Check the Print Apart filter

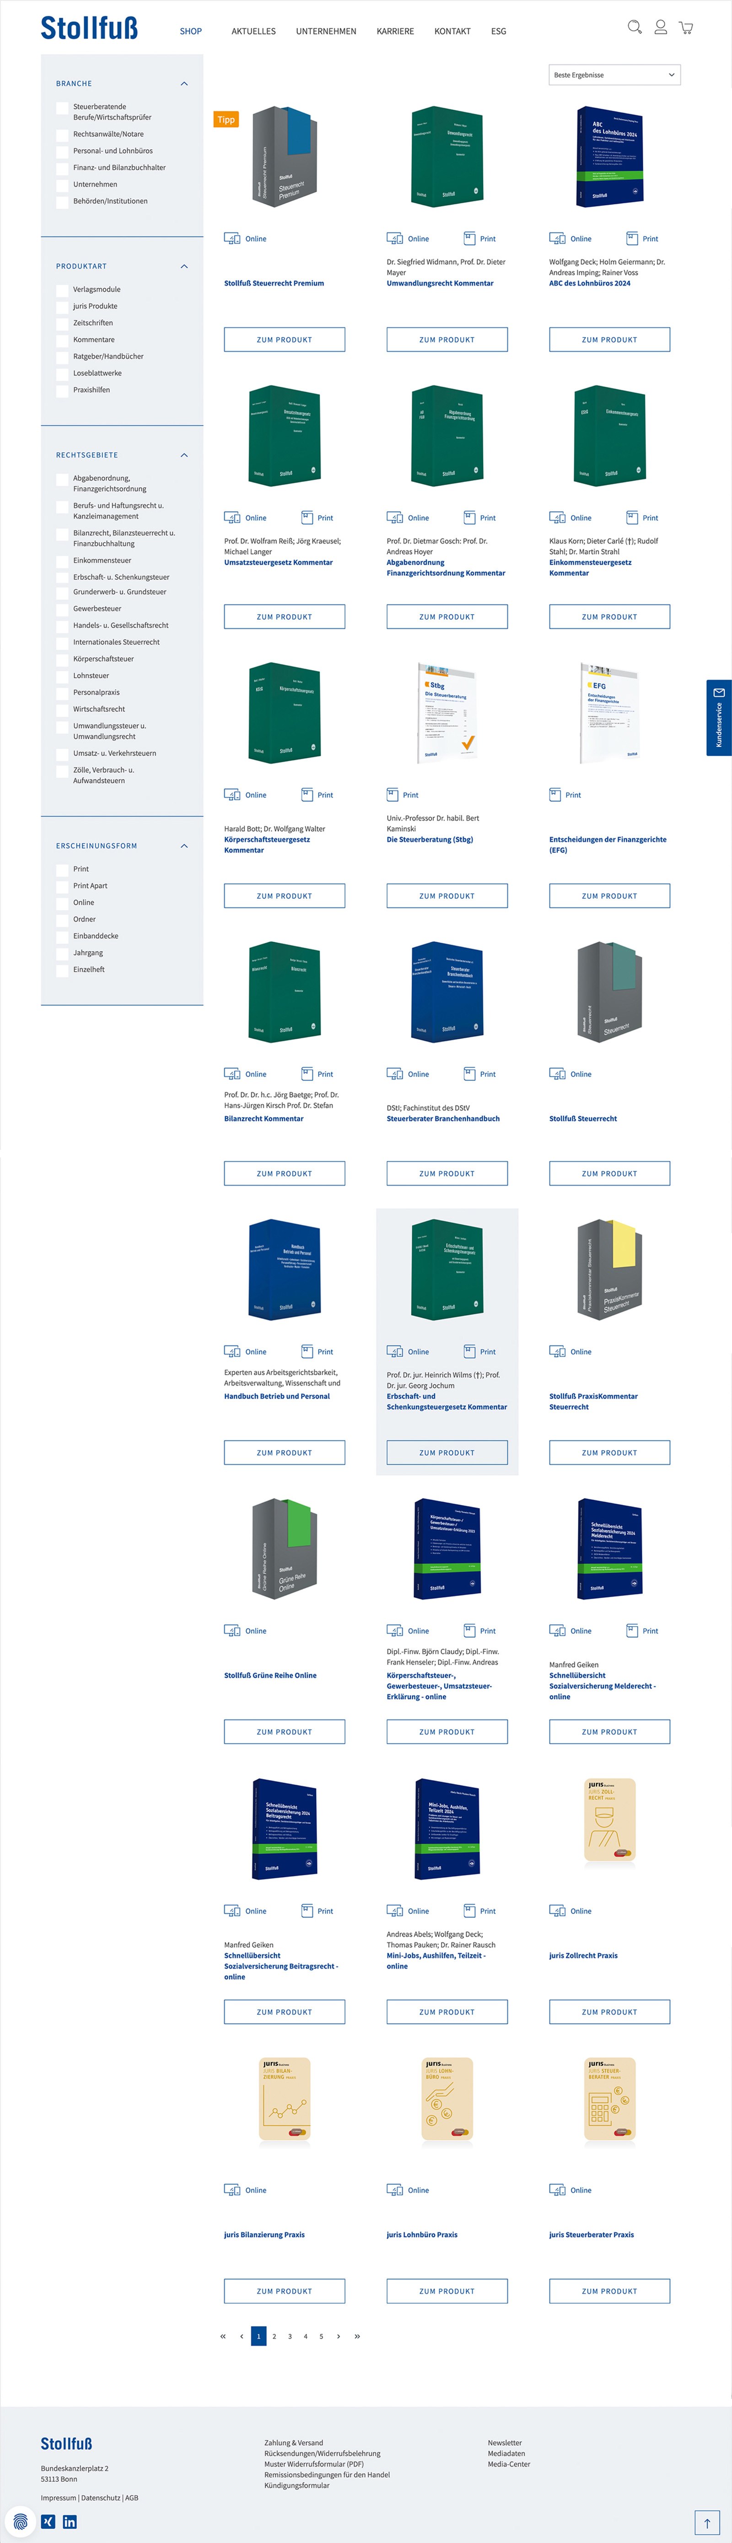62,886
